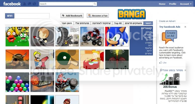195x104 pixels.
Task: Open Facebook messages icon
Action: (x=29, y=4)
